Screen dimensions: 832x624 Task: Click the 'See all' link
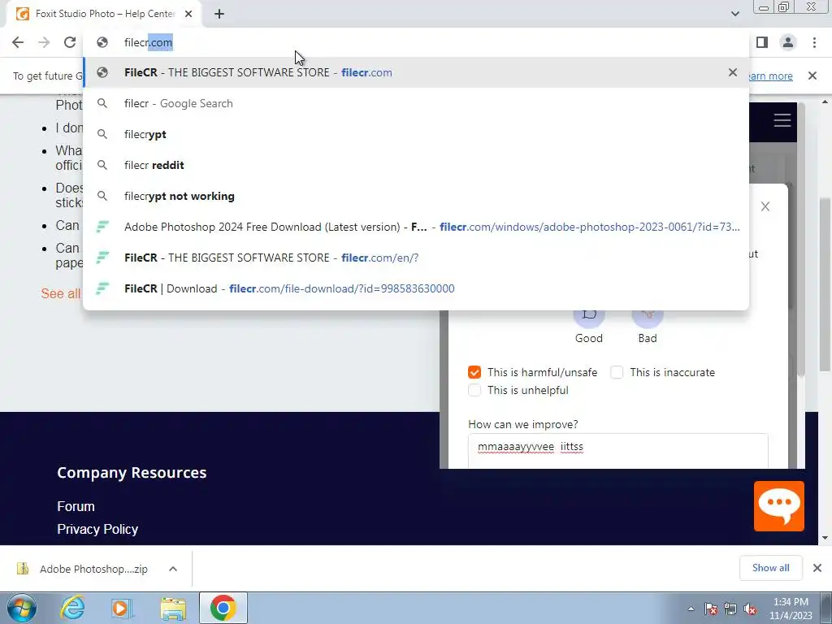click(x=60, y=293)
